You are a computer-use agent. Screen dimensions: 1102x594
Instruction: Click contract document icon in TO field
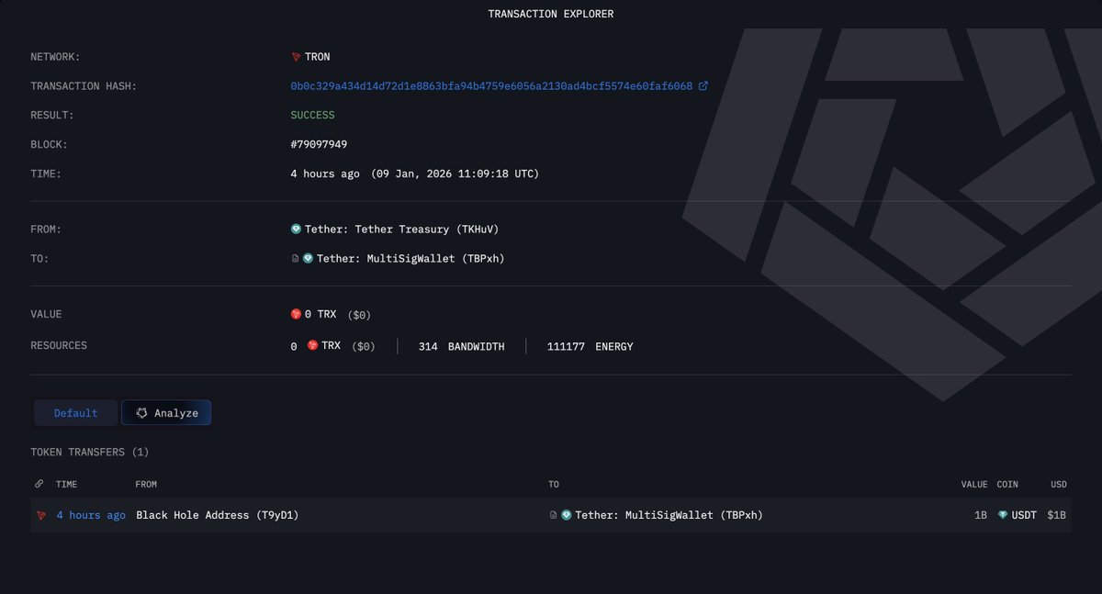point(295,258)
